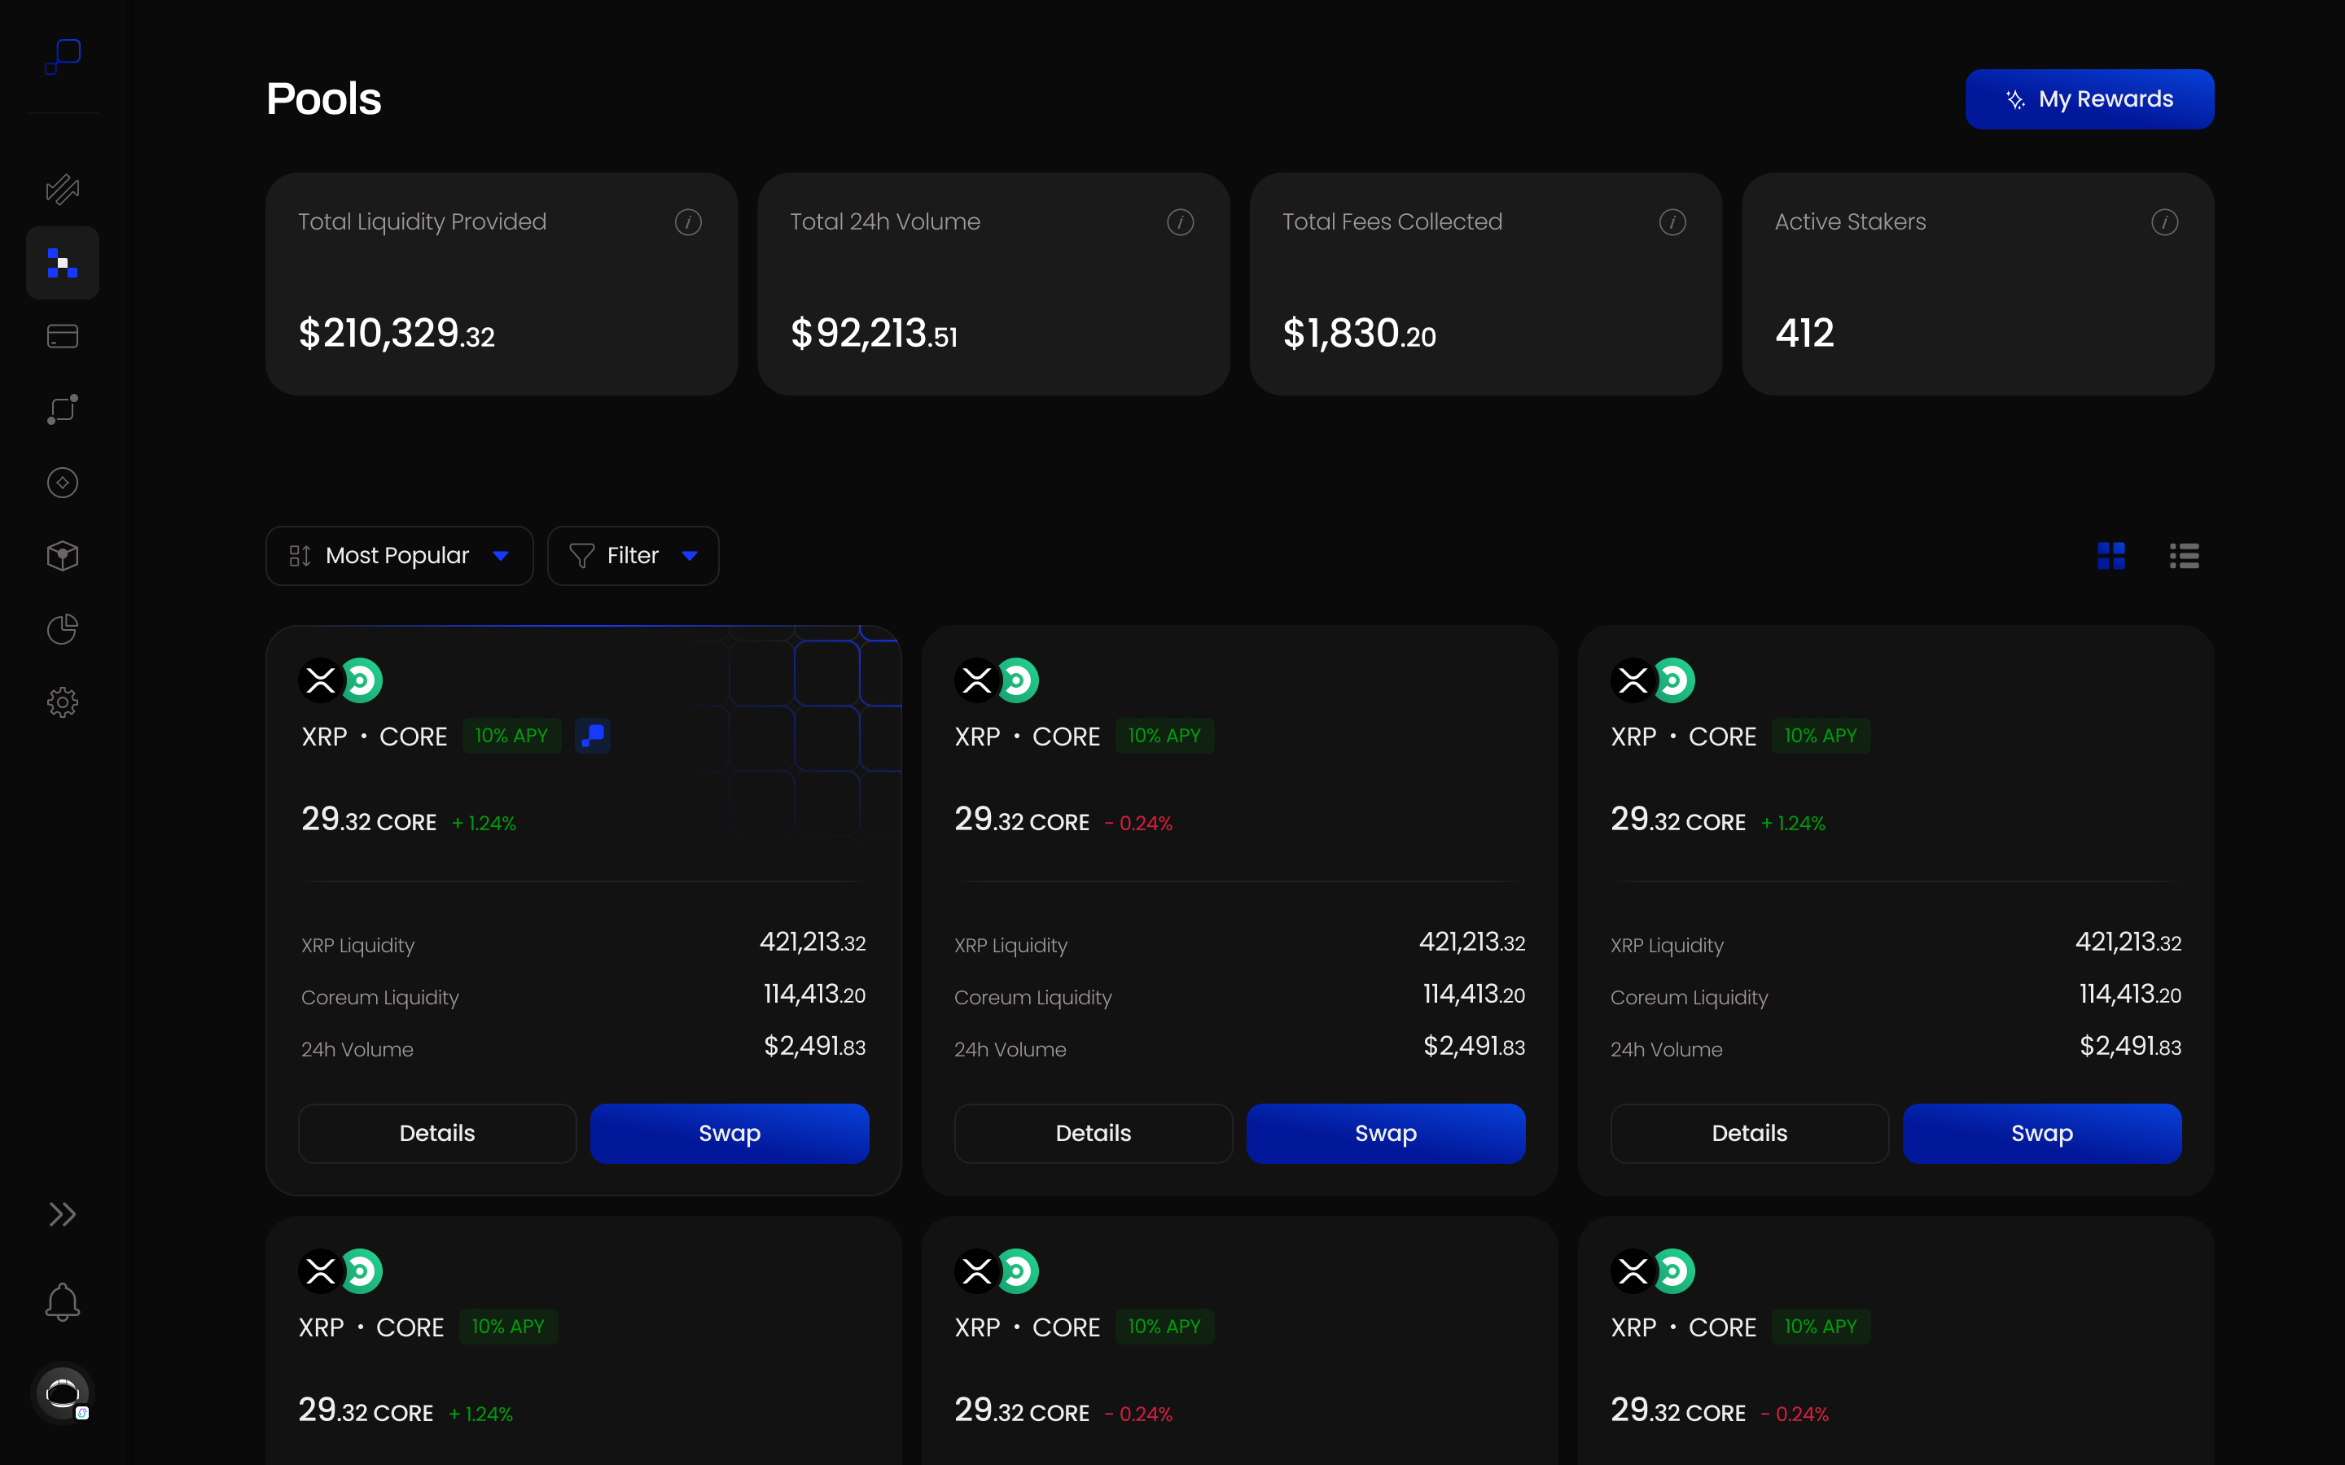
Task: Click the featured badge on the first XRP-CORE pool
Action: (x=592, y=736)
